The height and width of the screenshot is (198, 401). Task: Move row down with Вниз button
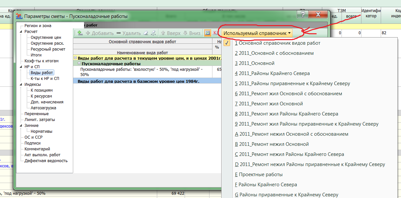click(x=192, y=33)
